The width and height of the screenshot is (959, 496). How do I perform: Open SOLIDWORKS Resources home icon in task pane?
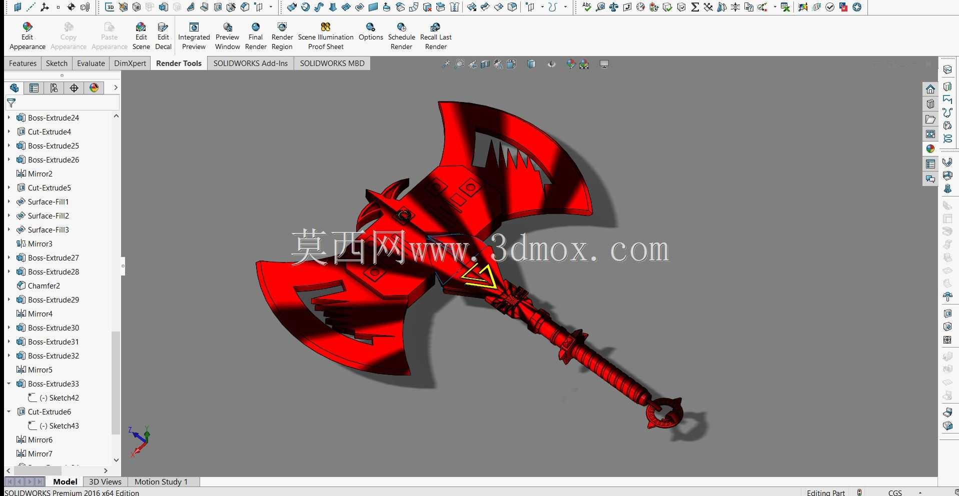[x=930, y=89]
